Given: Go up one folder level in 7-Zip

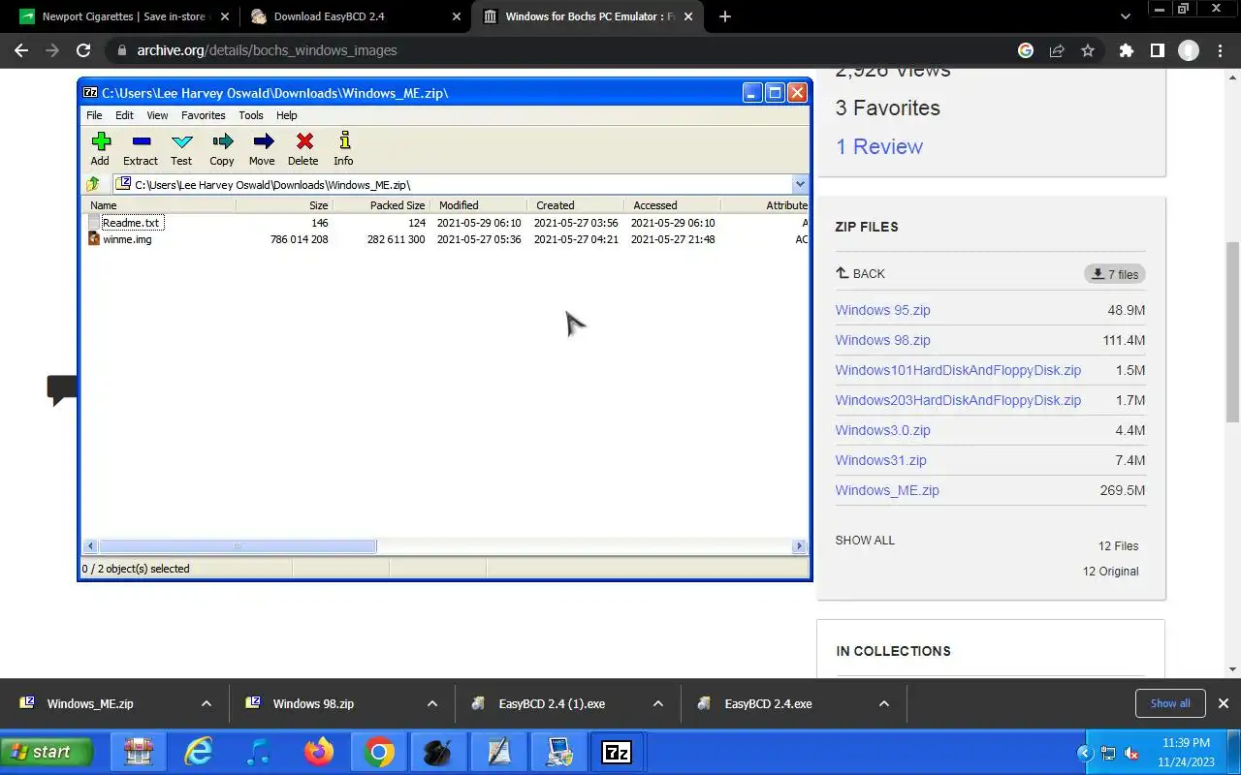Looking at the screenshot, I should tap(93, 184).
